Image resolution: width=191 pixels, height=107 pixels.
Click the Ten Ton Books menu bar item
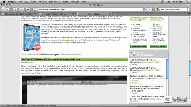coord(174,1)
